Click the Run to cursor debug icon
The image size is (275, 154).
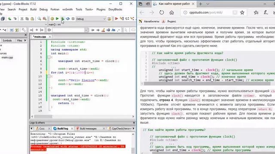[122, 19]
